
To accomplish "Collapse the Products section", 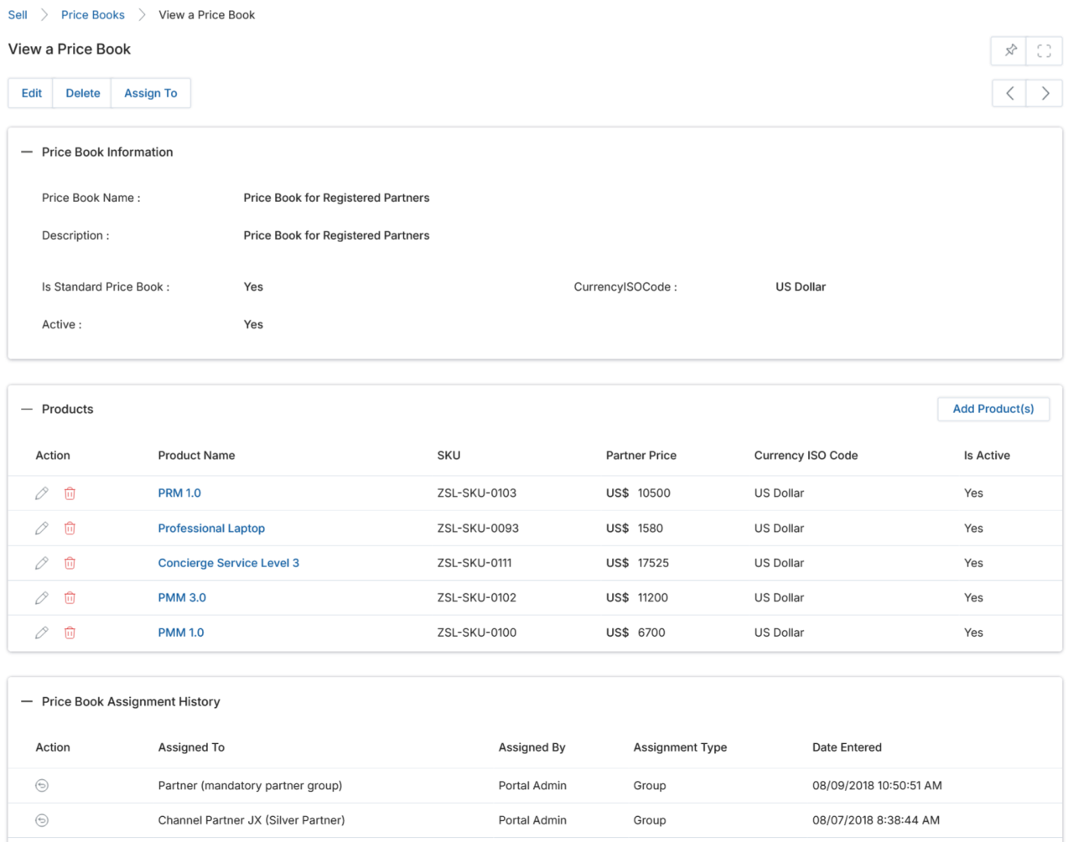I will pyautogui.click(x=27, y=409).
